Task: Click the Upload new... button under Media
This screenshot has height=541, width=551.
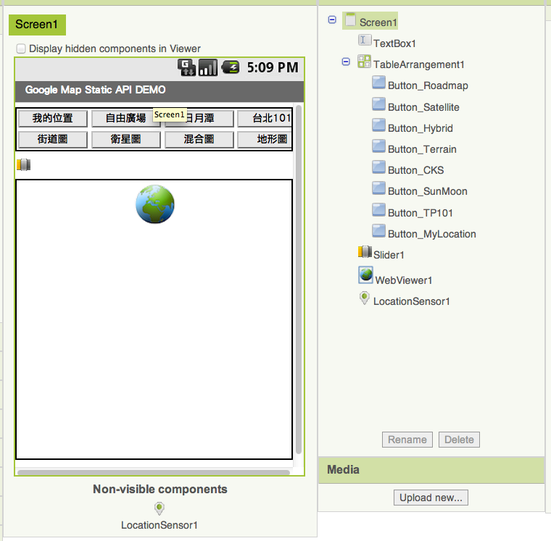Action: (431, 498)
